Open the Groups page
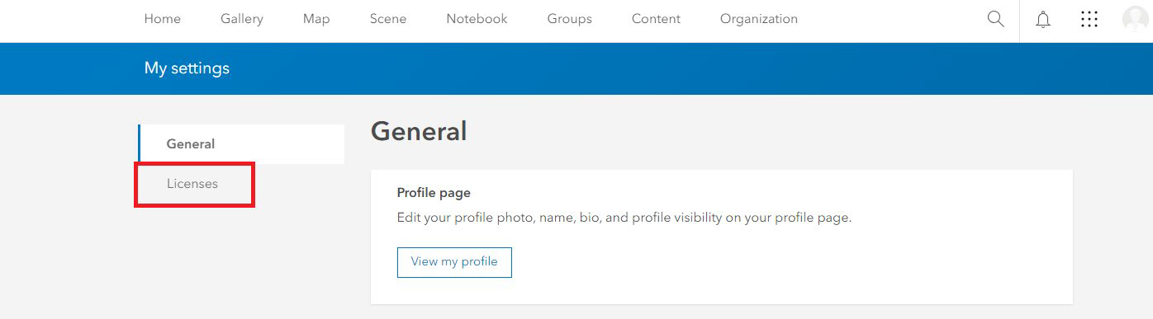The height and width of the screenshot is (319, 1153). (570, 19)
